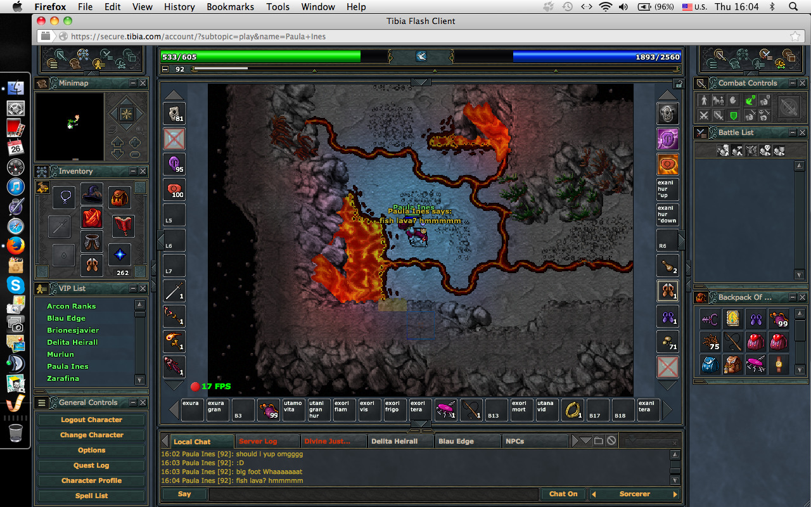Switch to the Server Log tab
811x507 pixels.
coord(266,441)
